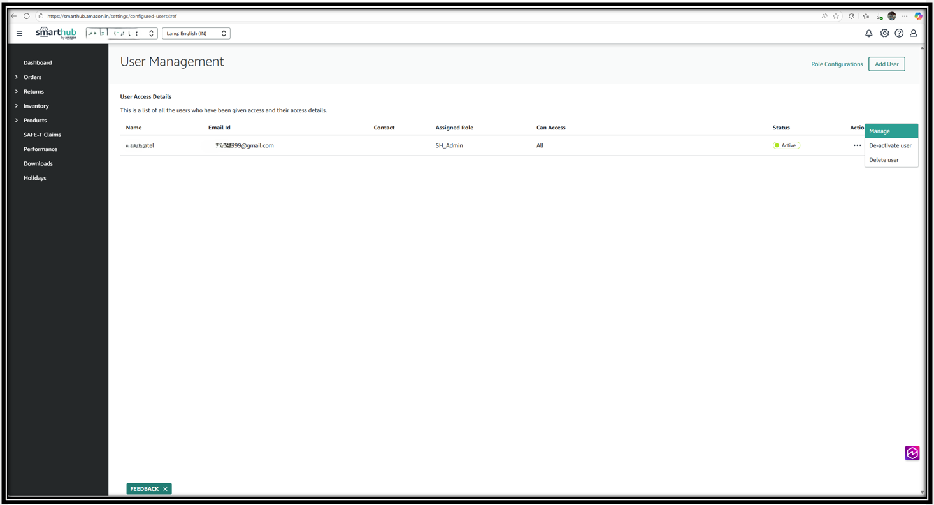Open the Role Configurations link
Screen dimensions: 934x505
tap(837, 64)
